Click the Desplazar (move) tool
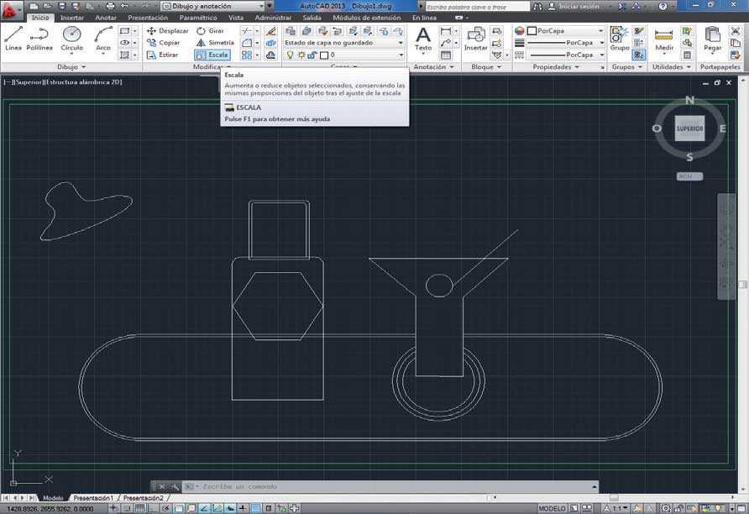 (168, 30)
